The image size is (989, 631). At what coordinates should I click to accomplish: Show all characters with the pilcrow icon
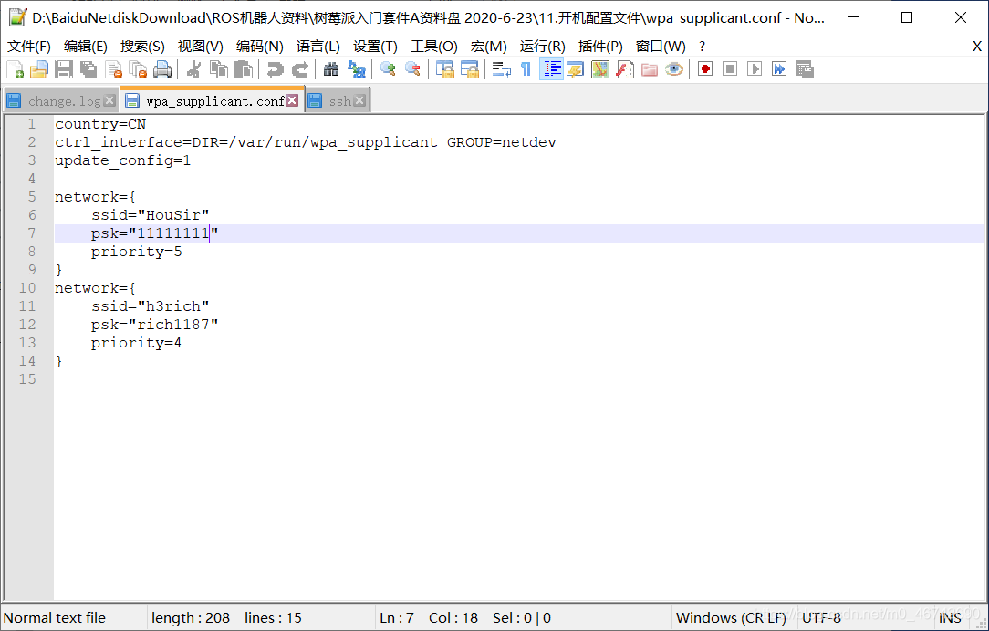tap(526, 69)
